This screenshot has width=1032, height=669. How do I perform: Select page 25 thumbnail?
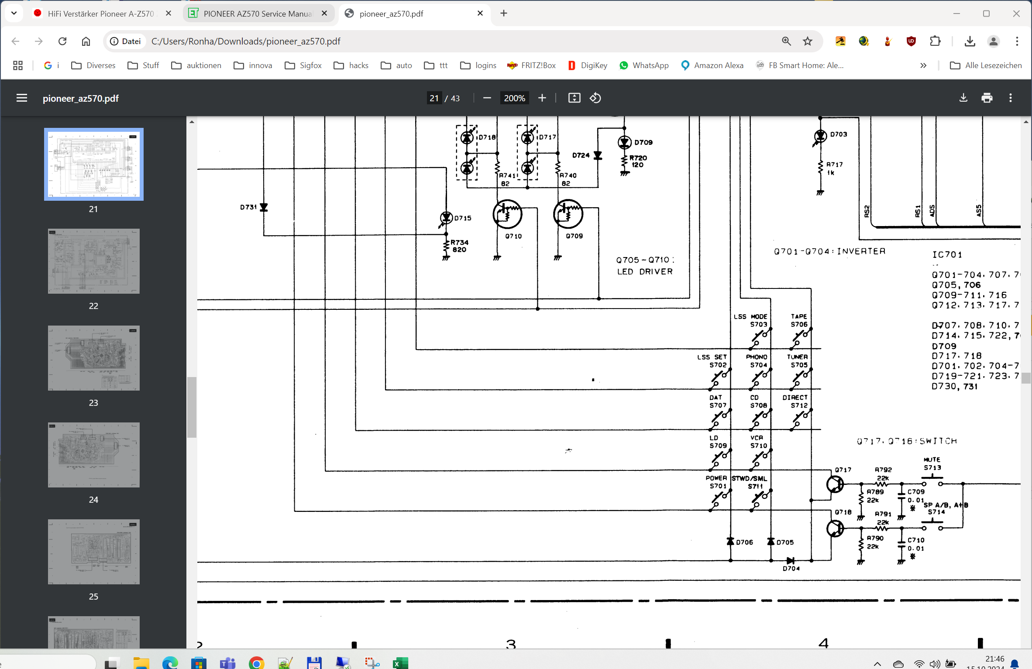point(94,552)
